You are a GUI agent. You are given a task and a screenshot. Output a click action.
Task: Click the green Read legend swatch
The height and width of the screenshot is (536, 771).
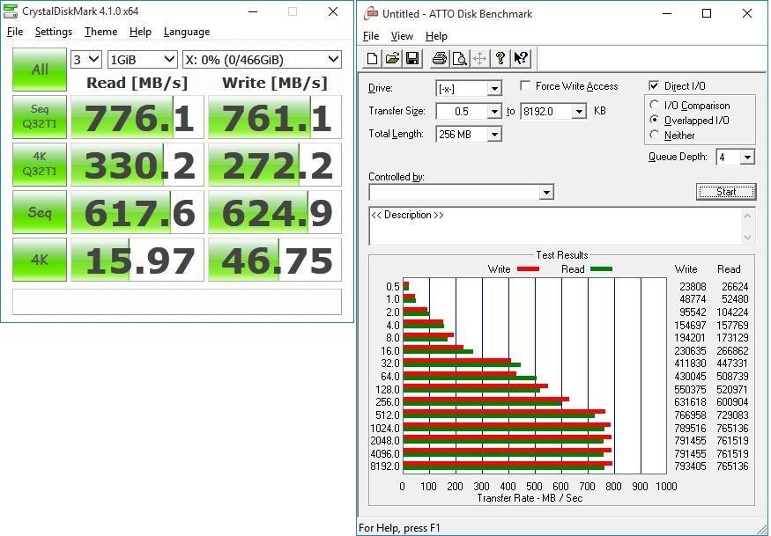click(601, 269)
